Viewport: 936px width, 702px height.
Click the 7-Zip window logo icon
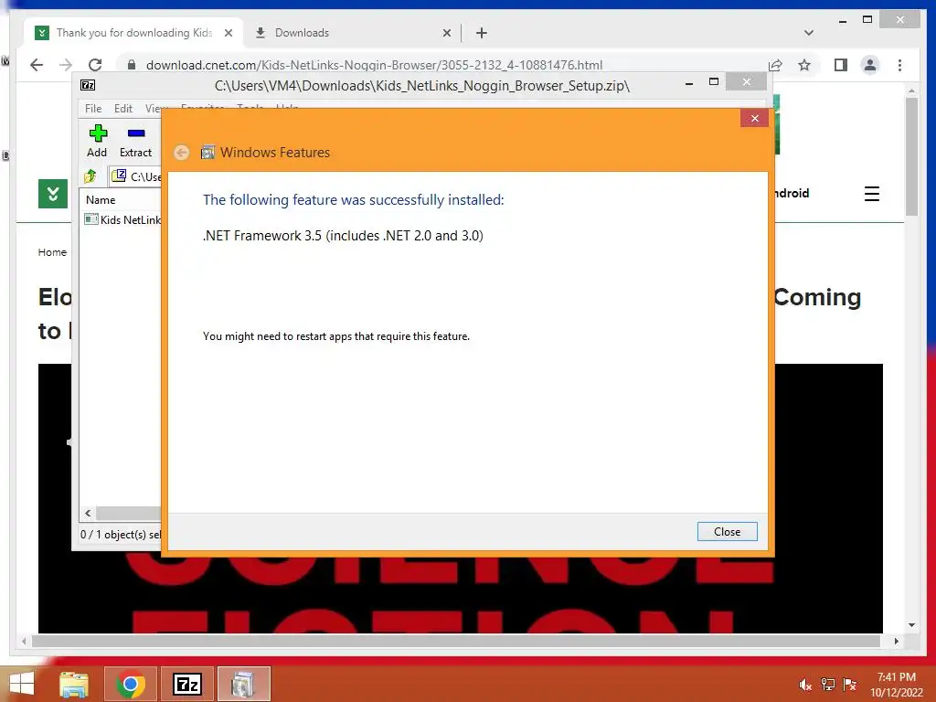pyautogui.click(x=88, y=85)
